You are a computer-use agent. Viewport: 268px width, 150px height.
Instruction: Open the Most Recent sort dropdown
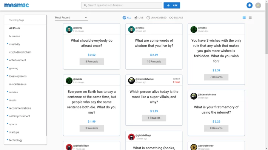click(x=71, y=18)
